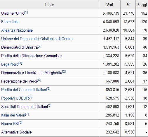Image resolution: width=148 pixels, height=137 pixels.
Task: Open footnote [1] next to Uniti nell'Ulivo
Action: [26, 12]
